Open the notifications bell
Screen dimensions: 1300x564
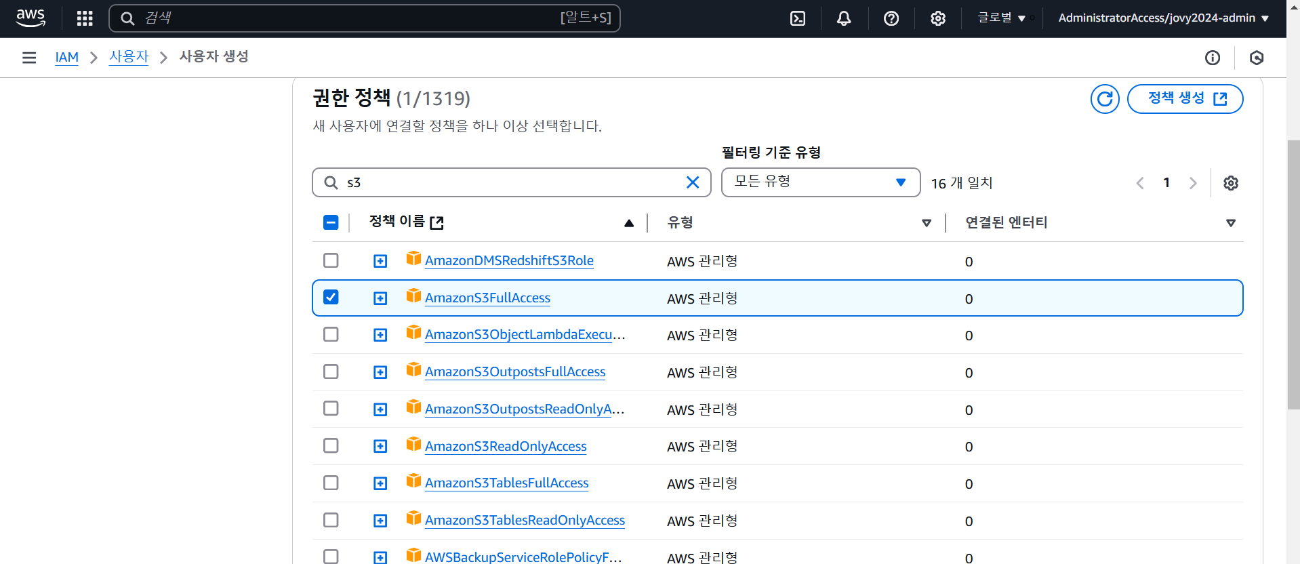(844, 18)
